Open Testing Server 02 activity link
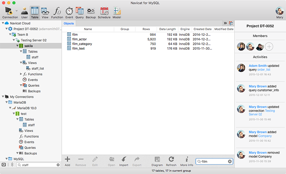This screenshot has width=286, height=174. tap(262, 112)
